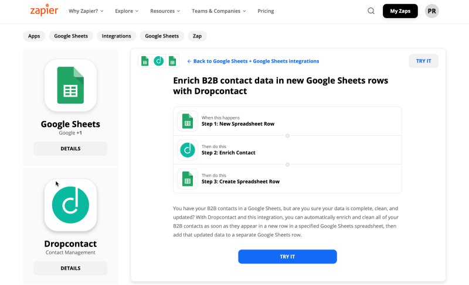Select the Apps breadcrumb
This screenshot has width=469, height=285.
pos(34,36)
